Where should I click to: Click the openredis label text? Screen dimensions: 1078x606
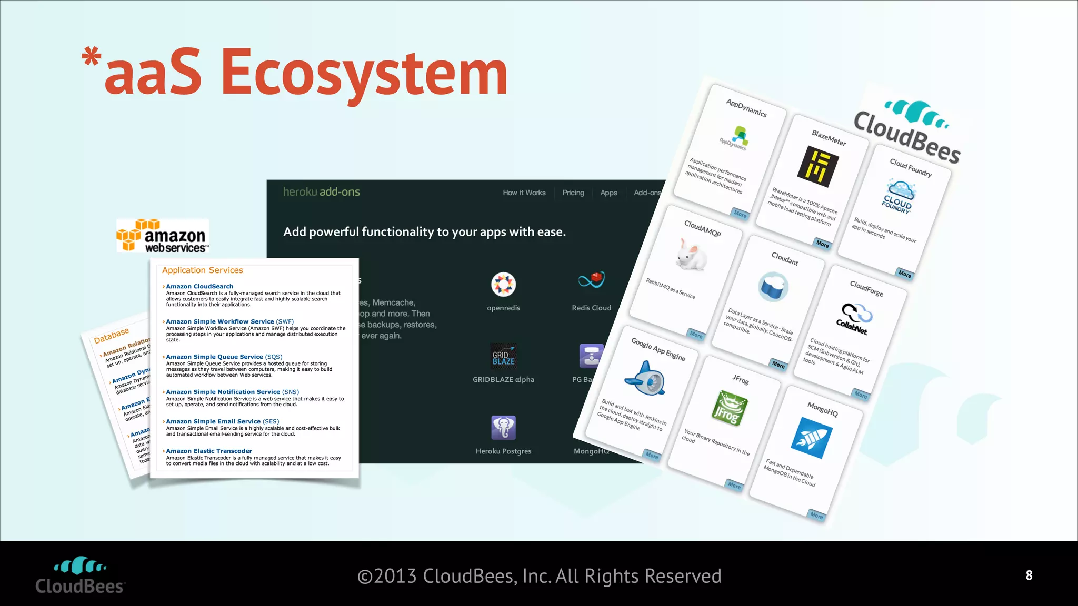point(503,308)
